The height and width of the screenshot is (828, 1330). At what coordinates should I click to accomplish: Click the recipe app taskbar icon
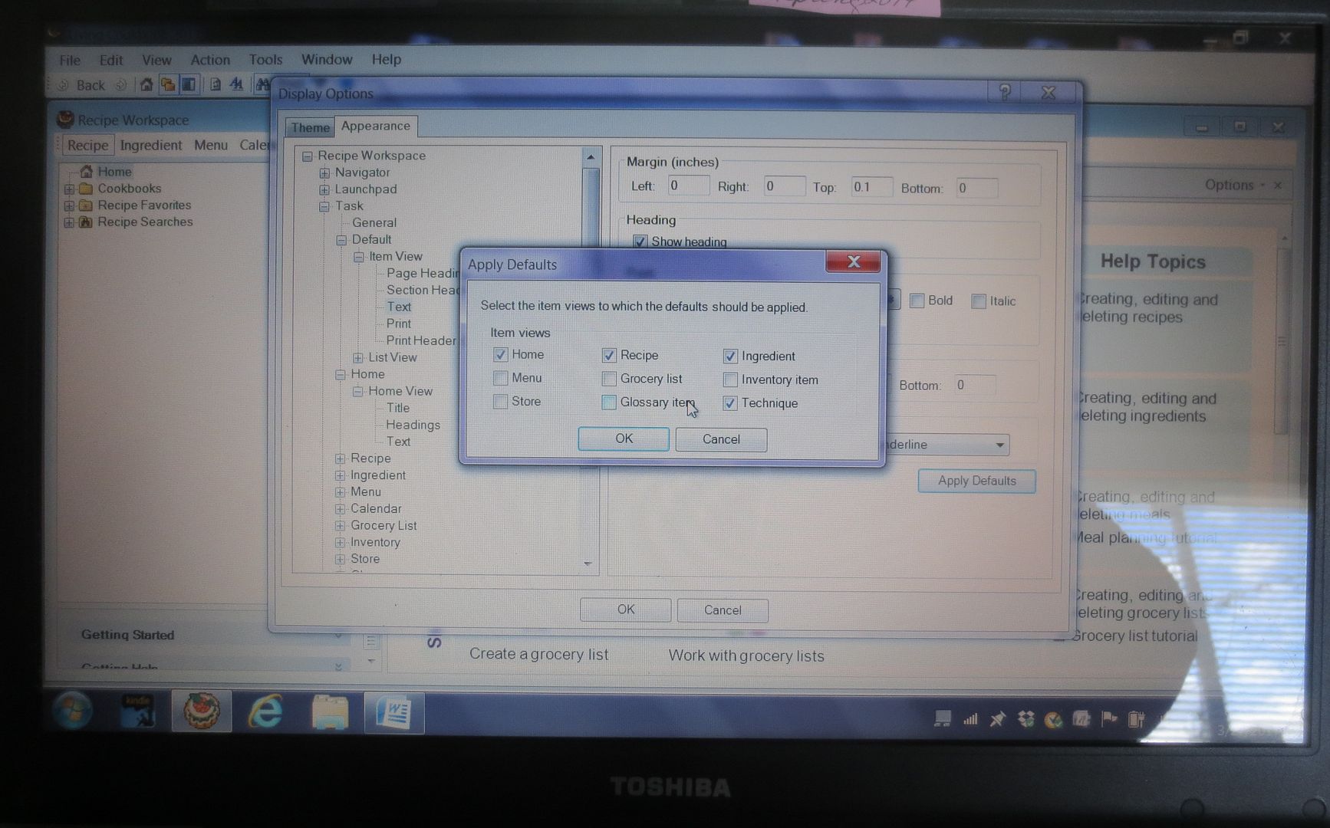(x=202, y=711)
